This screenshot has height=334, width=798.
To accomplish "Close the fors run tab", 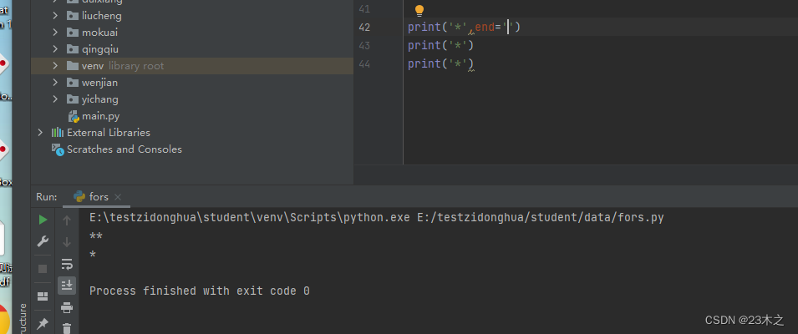I will (119, 197).
